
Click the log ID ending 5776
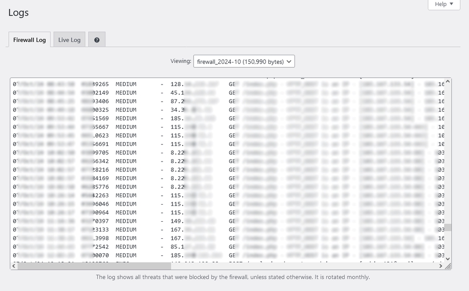pyautogui.click(x=95, y=187)
